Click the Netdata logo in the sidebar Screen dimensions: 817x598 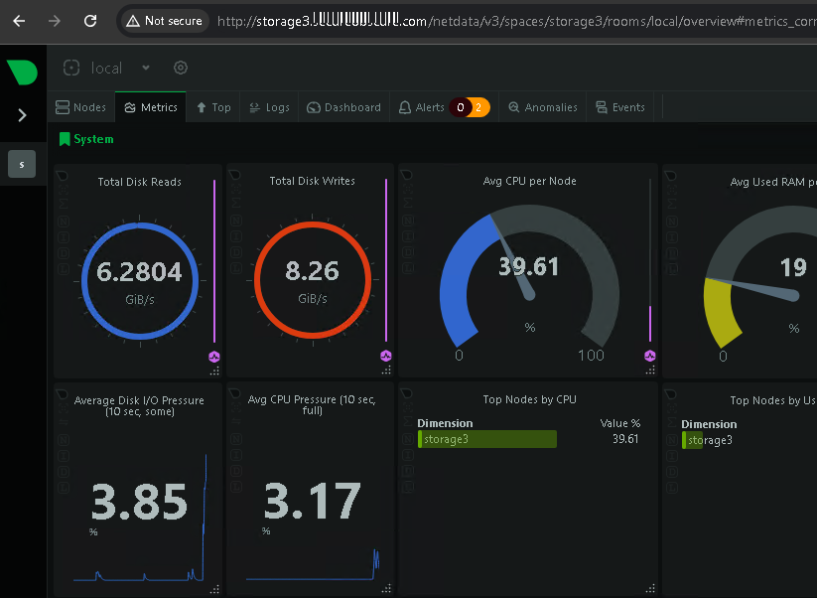point(22,72)
